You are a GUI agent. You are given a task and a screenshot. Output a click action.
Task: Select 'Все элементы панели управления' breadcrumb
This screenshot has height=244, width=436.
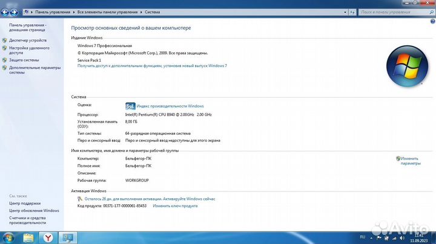coord(107,12)
